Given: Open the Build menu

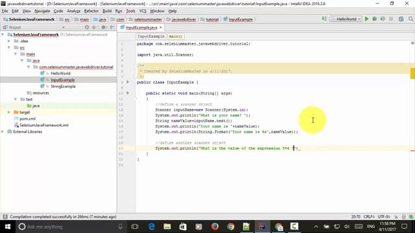Looking at the screenshot, I should (x=107, y=11).
